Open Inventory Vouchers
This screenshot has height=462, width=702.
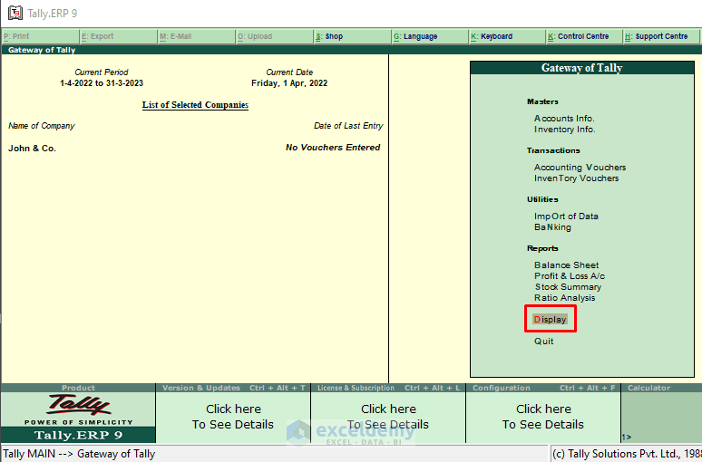click(576, 178)
